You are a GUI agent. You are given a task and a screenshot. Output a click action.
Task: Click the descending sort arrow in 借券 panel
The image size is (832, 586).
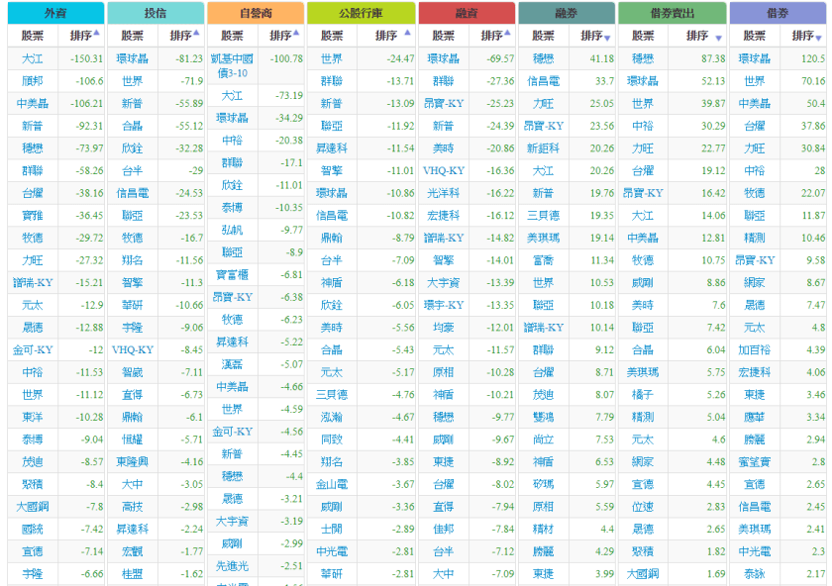[818, 38]
